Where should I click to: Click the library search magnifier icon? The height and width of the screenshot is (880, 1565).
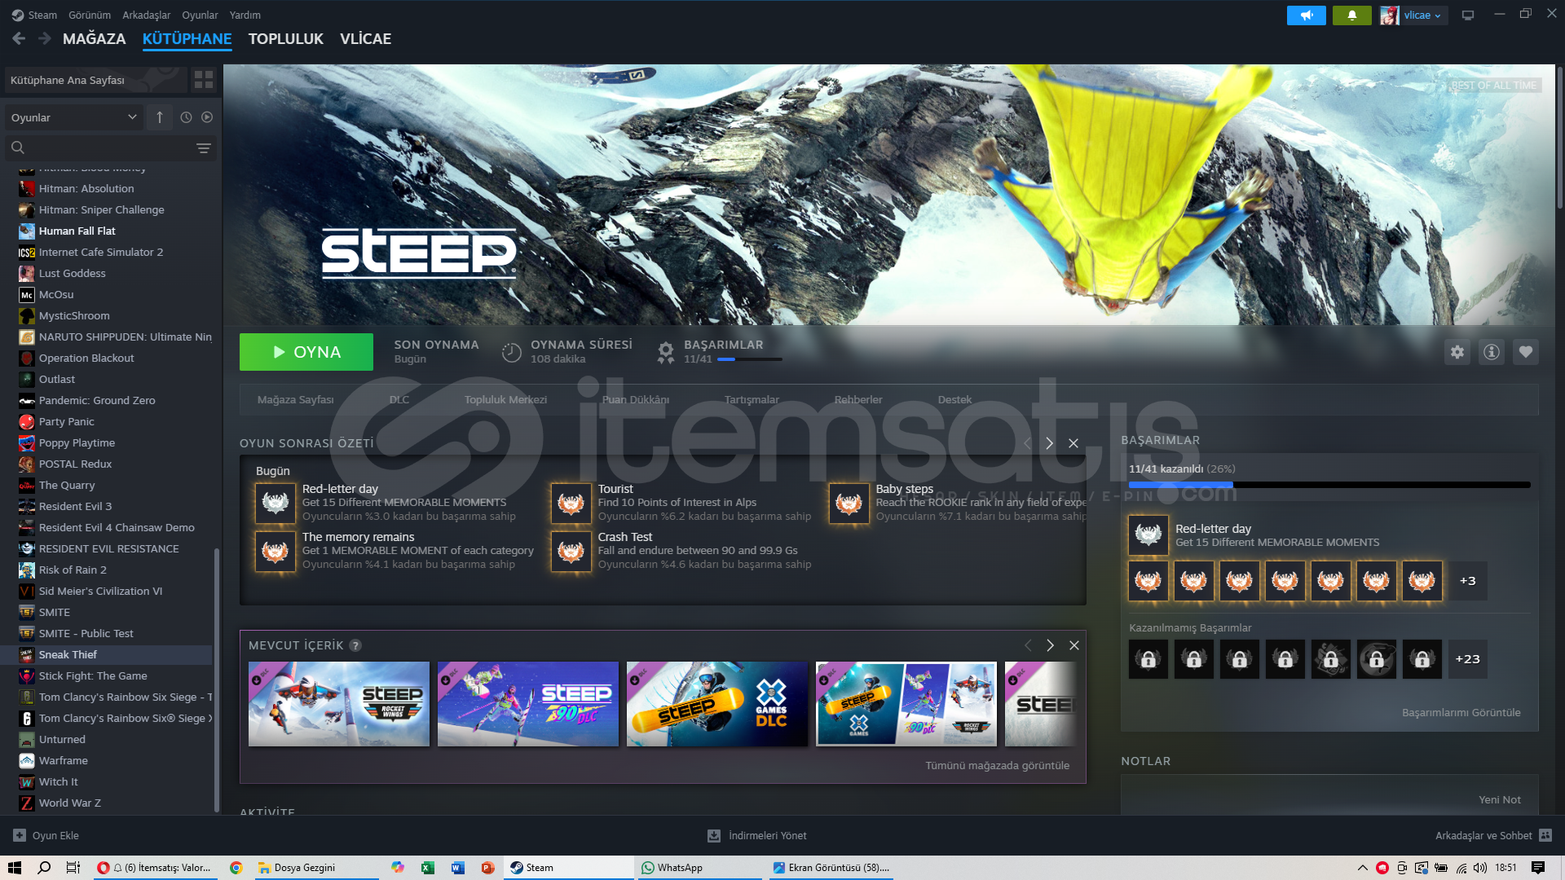coord(18,147)
